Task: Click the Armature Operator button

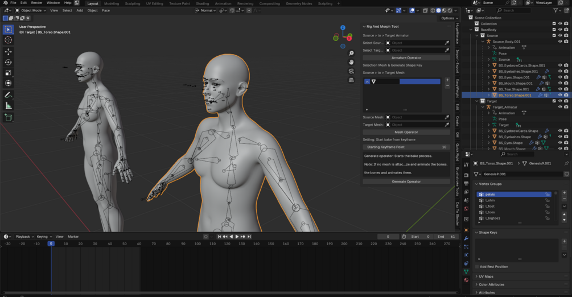Action: [x=406, y=57]
